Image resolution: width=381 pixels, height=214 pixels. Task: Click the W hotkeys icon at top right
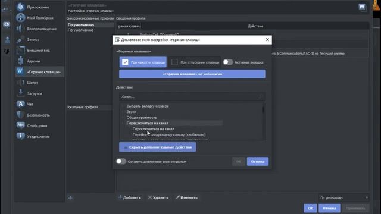[362, 7]
